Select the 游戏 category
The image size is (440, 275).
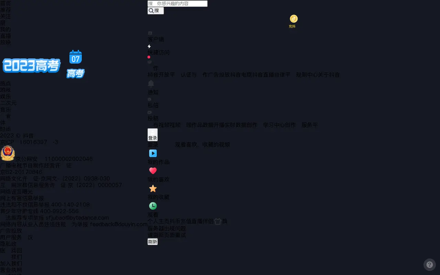tap(5, 90)
